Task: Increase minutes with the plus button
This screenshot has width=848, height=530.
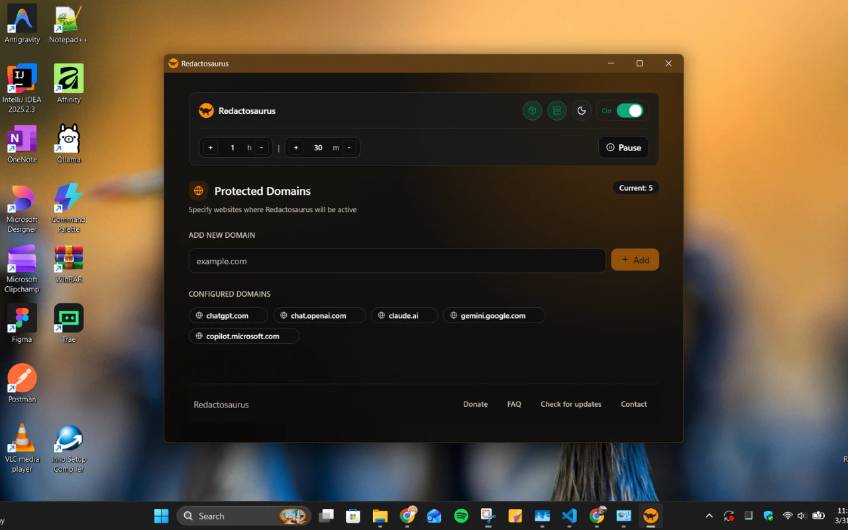Action: pyautogui.click(x=296, y=148)
